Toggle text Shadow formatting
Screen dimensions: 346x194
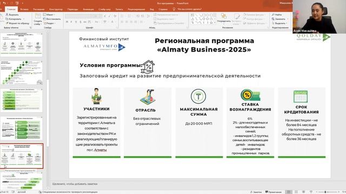click(x=81, y=22)
